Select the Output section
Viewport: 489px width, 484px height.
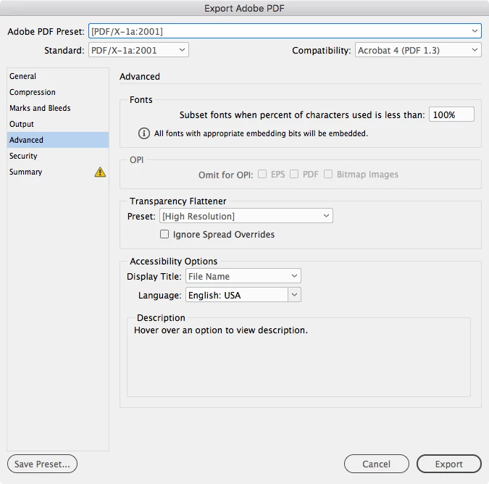click(x=58, y=124)
